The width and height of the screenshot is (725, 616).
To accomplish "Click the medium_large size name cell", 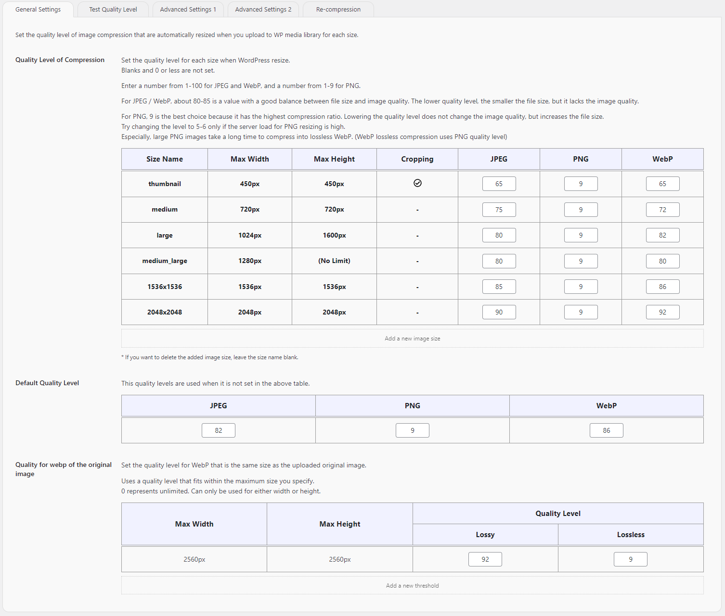I will coord(165,261).
